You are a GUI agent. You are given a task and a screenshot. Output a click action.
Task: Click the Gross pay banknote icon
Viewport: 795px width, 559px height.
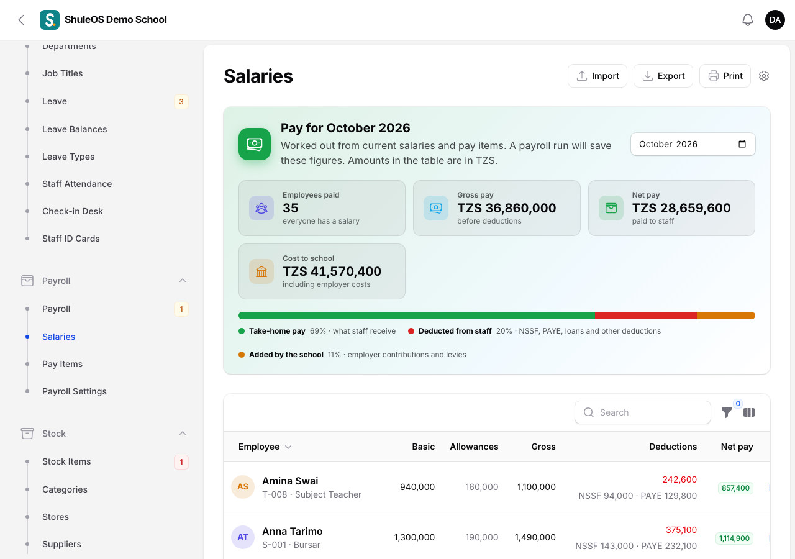point(436,208)
